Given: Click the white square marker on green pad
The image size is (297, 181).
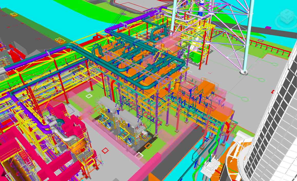Looking at the screenshot, I should pyautogui.click(x=89, y=96).
